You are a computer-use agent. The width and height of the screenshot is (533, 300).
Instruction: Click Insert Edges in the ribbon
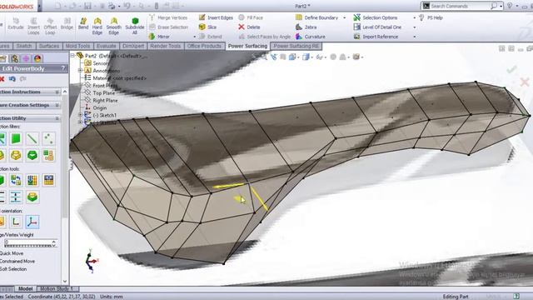tap(216, 17)
